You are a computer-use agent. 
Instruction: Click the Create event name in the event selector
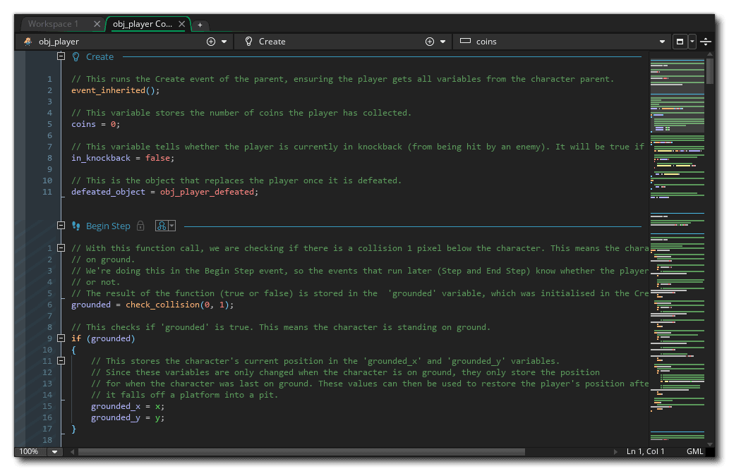pyautogui.click(x=272, y=42)
